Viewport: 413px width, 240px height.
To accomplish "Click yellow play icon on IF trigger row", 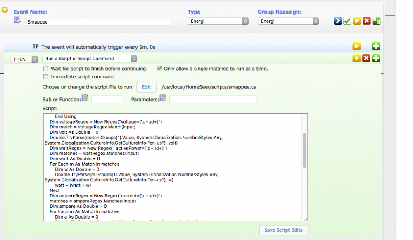I will [356, 47].
